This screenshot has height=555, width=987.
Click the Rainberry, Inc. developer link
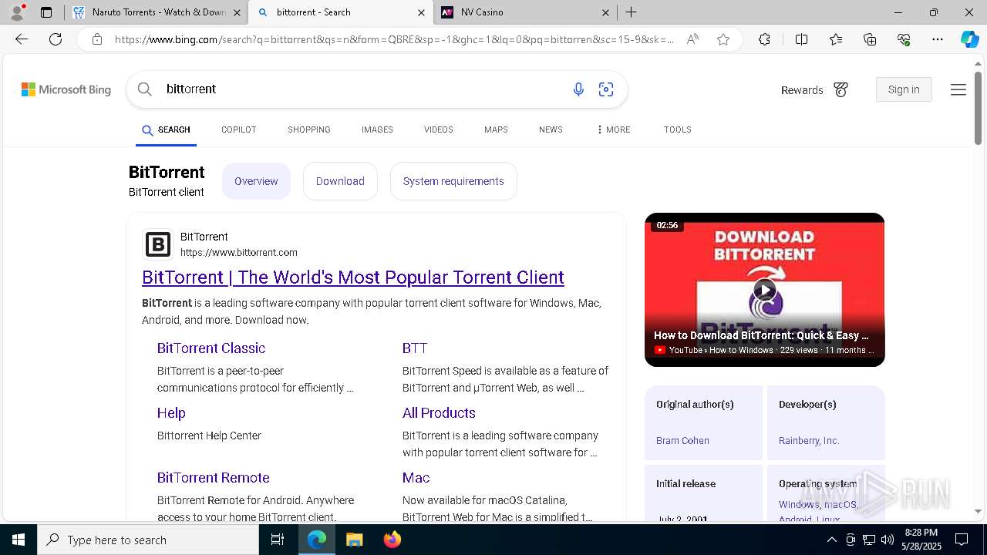809,441
